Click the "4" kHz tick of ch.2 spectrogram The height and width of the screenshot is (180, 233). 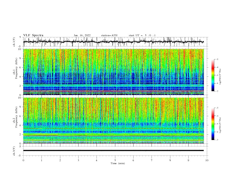[x=21, y=125]
